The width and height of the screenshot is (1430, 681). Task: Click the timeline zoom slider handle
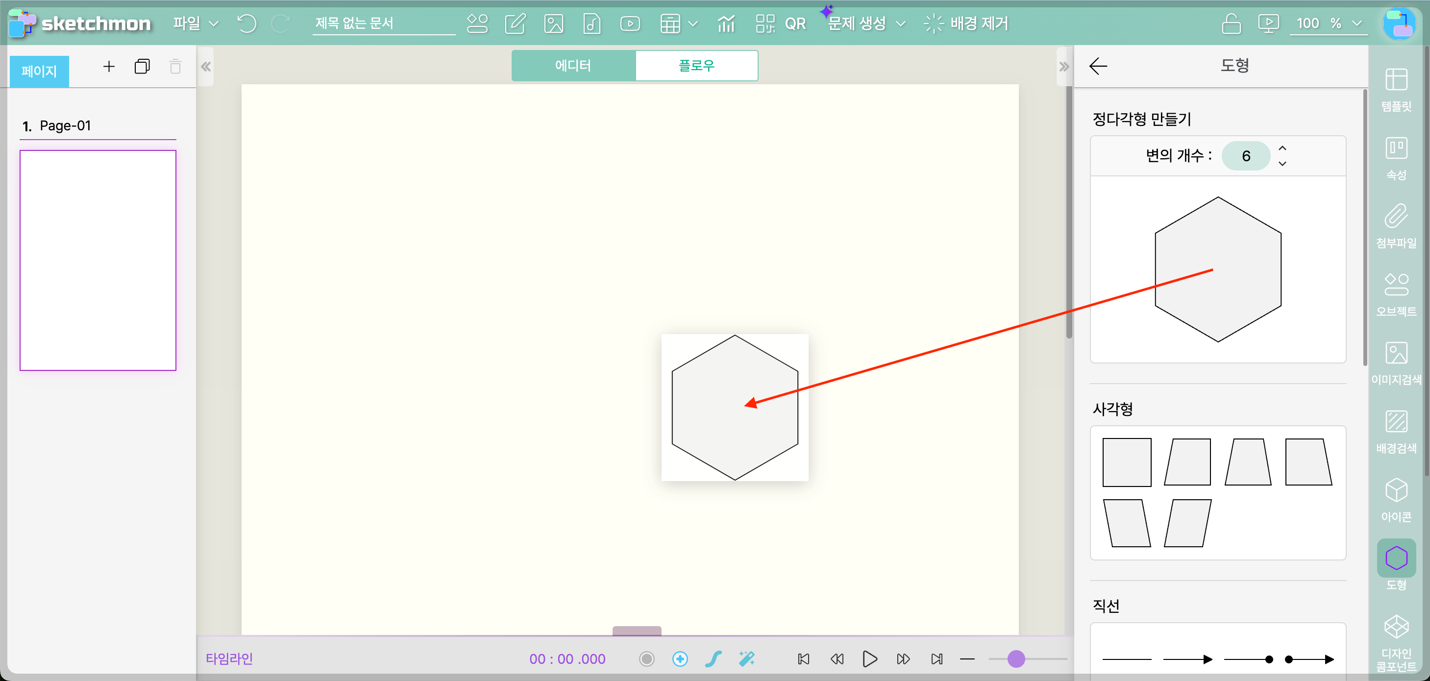[1016, 659]
